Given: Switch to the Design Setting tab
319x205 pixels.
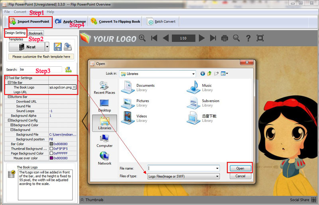Looking at the screenshot, I should (15, 33).
